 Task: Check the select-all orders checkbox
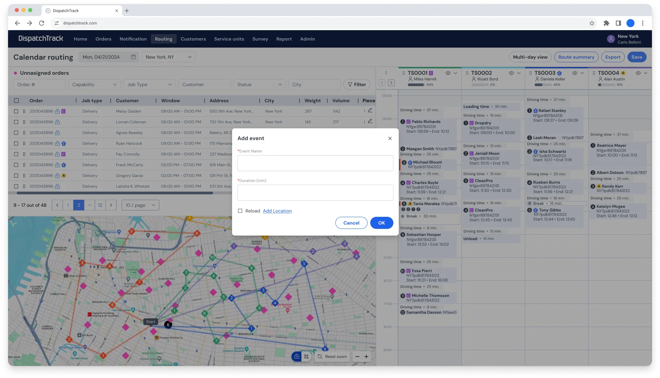tap(16, 101)
